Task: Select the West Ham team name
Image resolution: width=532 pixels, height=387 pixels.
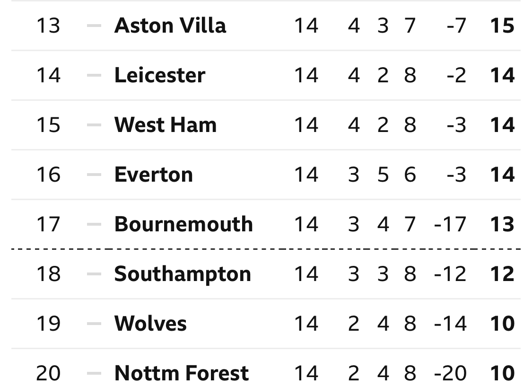Action: 166,125
